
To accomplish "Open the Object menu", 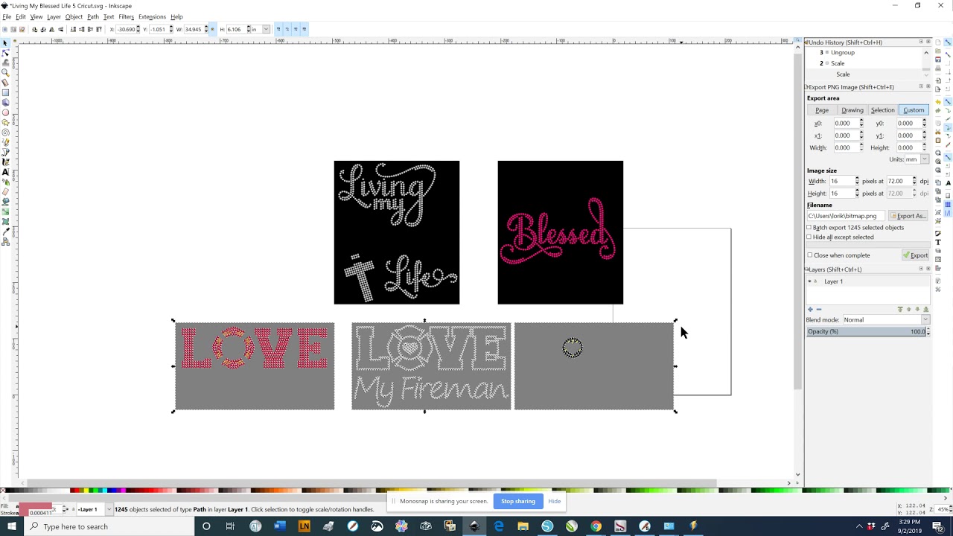I will (x=74, y=16).
